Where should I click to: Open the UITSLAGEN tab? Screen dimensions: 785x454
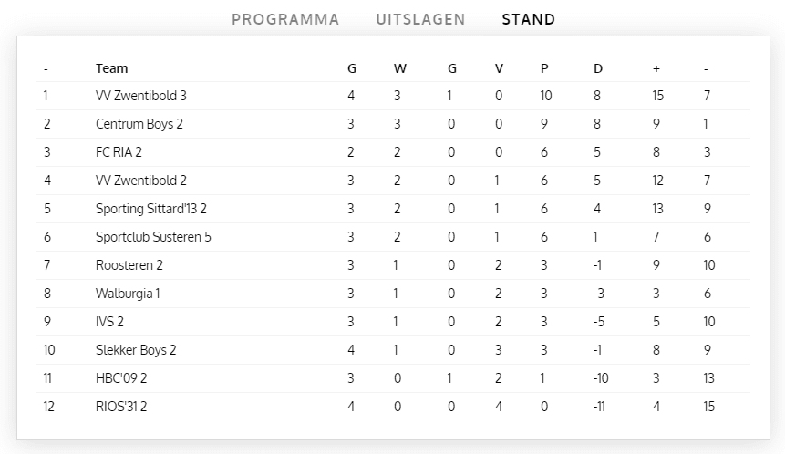coord(420,19)
